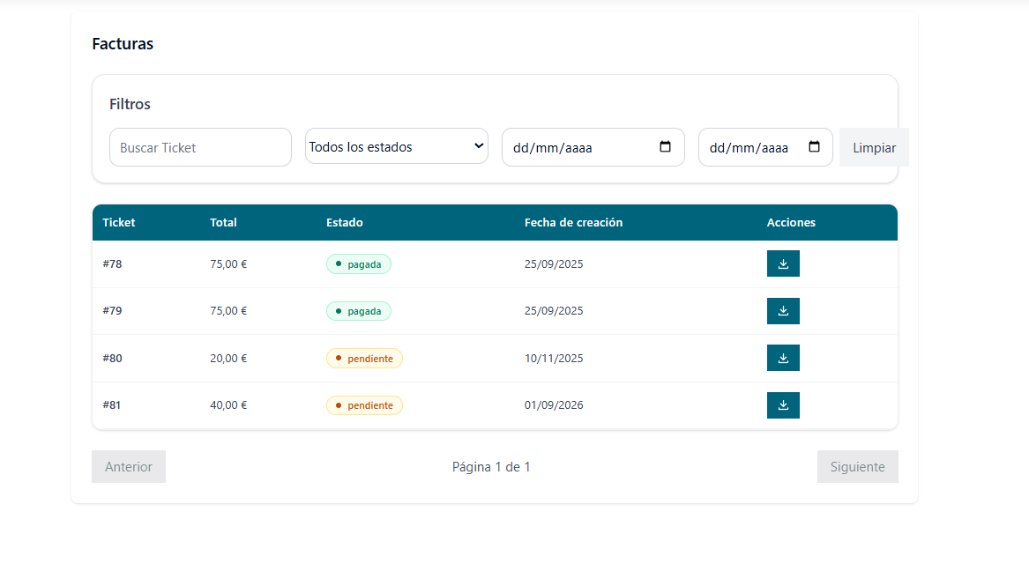This screenshot has height=586, width=1029.
Task: Select ticket number #80 cell
Action: coord(112,359)
